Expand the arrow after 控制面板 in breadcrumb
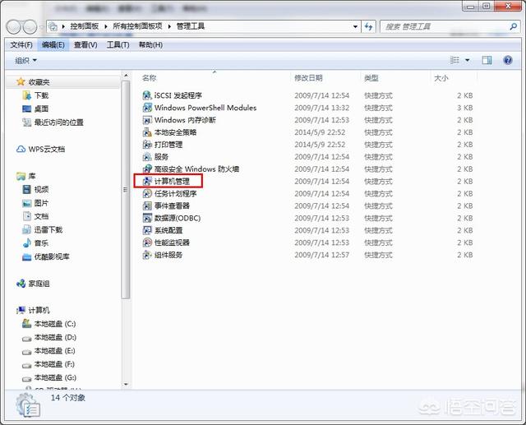The height and width of the screenshot is (425, 526). point(106,26)
